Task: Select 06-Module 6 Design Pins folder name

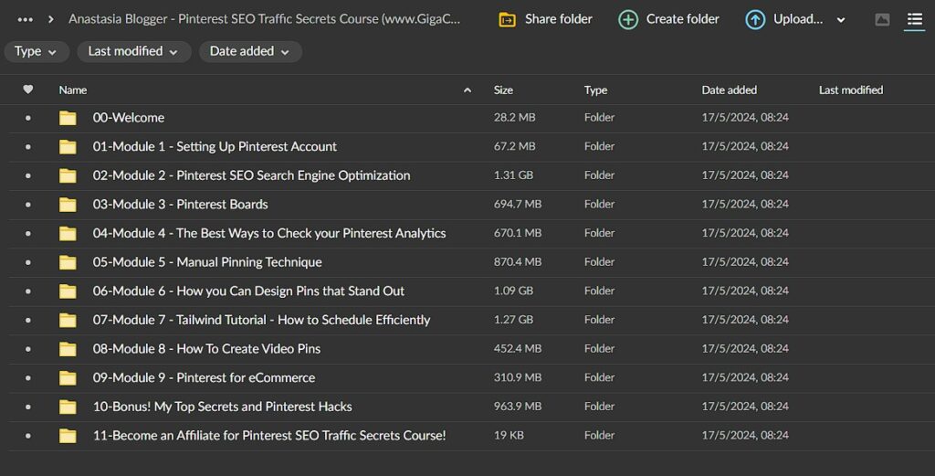Action: pos(248,291)
